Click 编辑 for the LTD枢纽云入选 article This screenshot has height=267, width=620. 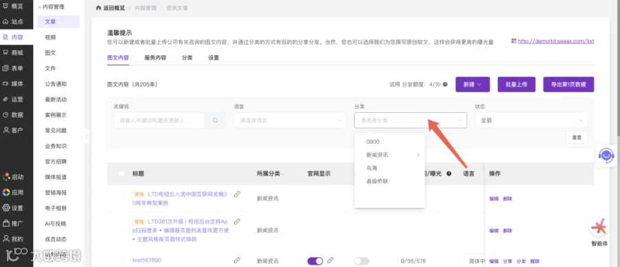coord(494,199)
